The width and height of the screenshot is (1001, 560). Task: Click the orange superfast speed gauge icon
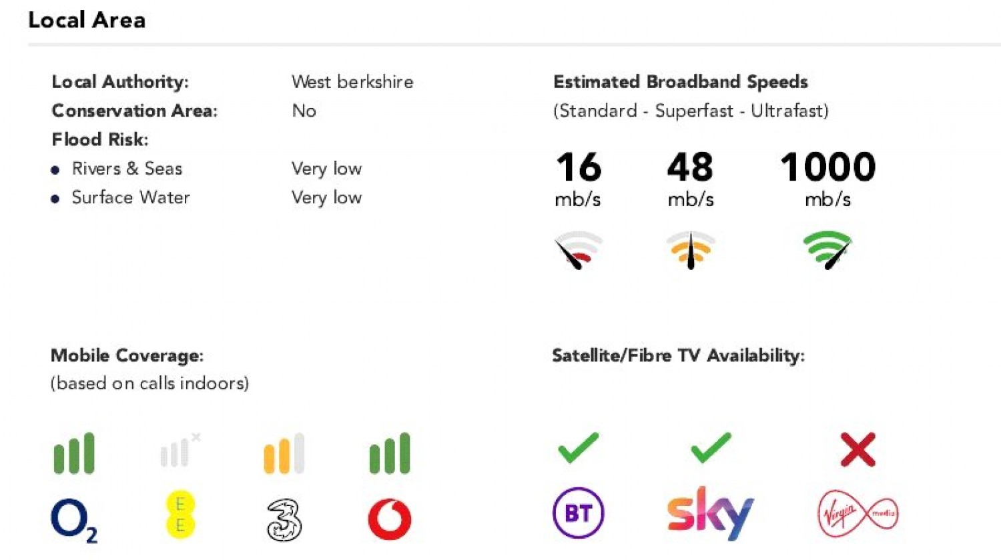tap(691, 249)
